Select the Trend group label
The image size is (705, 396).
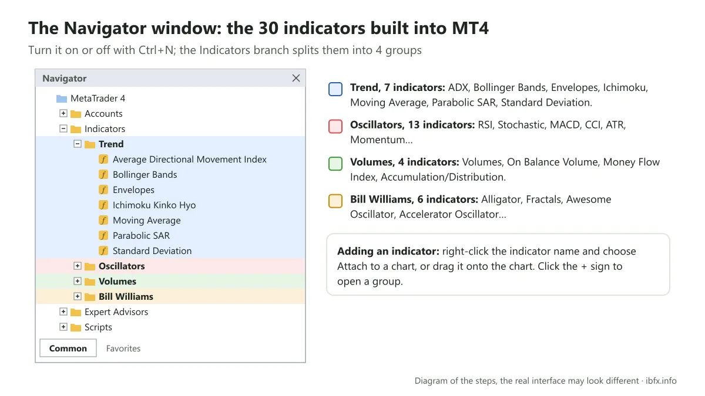(111, 144)
